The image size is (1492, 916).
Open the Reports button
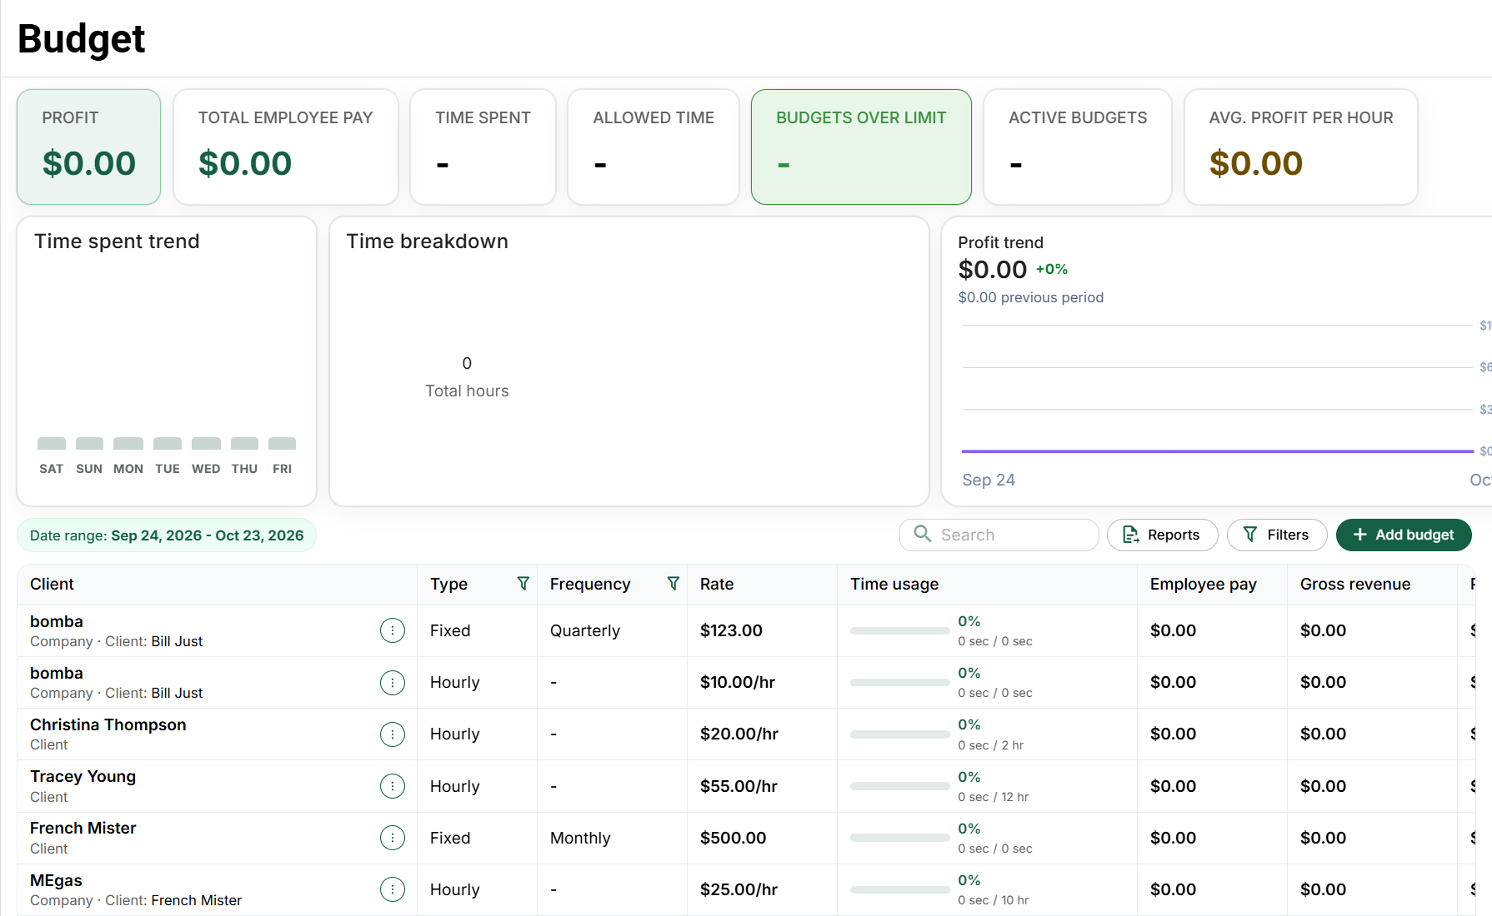(1162, 535)
